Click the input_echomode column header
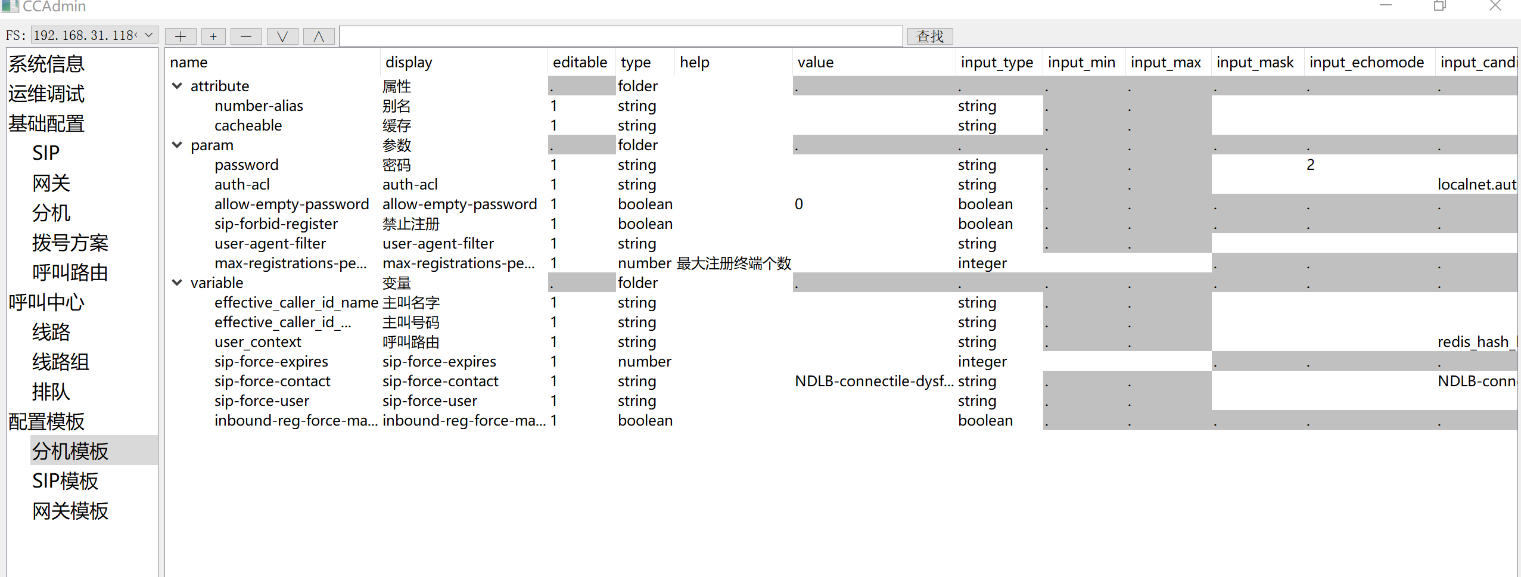 [x=1369, y=63]
